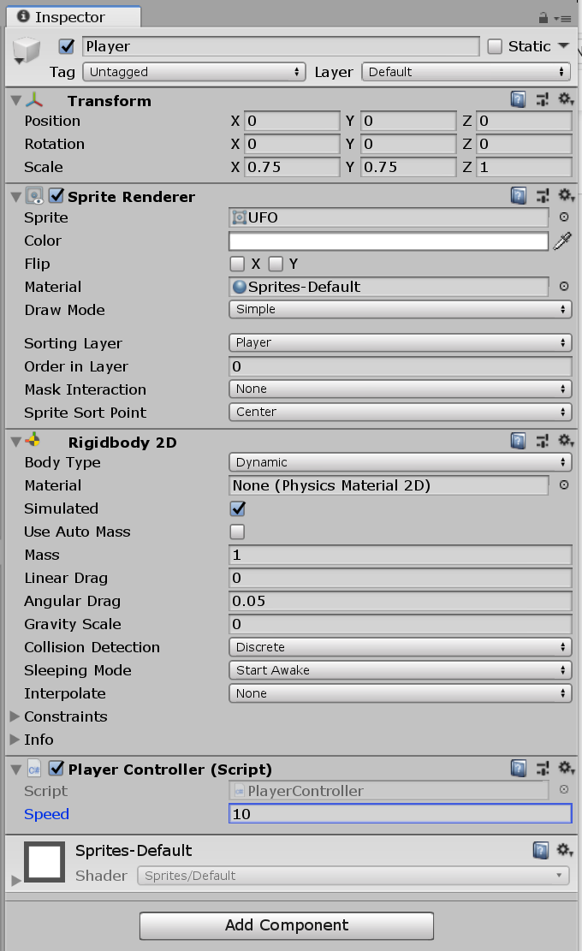This screenshot has height=951, width=582.
Task: Toggle the Player active checkbox
Action: coord(67,46)
